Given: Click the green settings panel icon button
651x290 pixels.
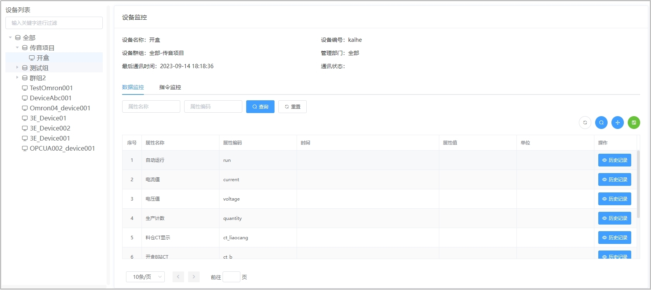Looking at the screenshot, I should (x=634, y=123).
